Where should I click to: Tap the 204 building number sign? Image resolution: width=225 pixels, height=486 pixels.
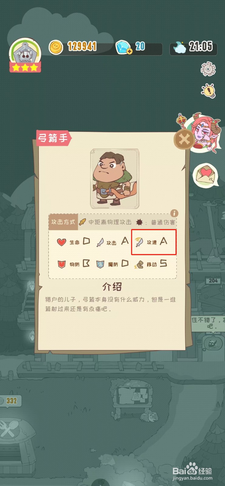tap(213, 281)
